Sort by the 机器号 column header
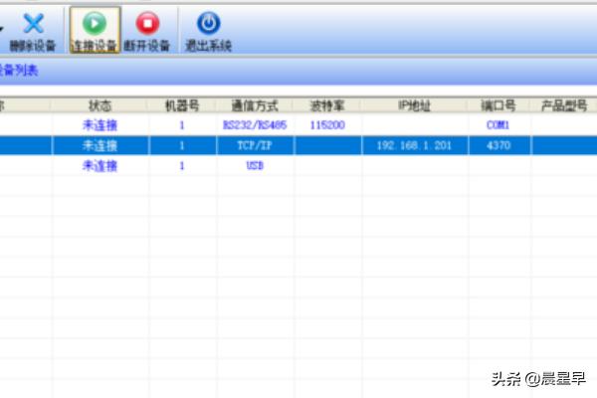Image resolution: width=597 pixels, height=398 pixels. coord(182,104)
